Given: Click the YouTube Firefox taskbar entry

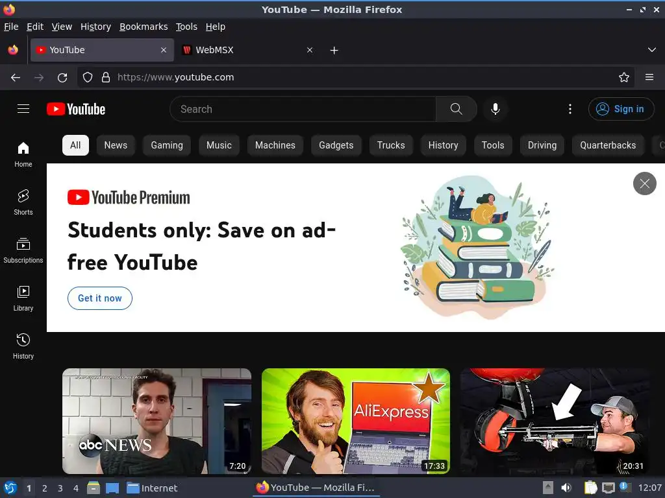Looking at the screenshot, I should [316, 488].
